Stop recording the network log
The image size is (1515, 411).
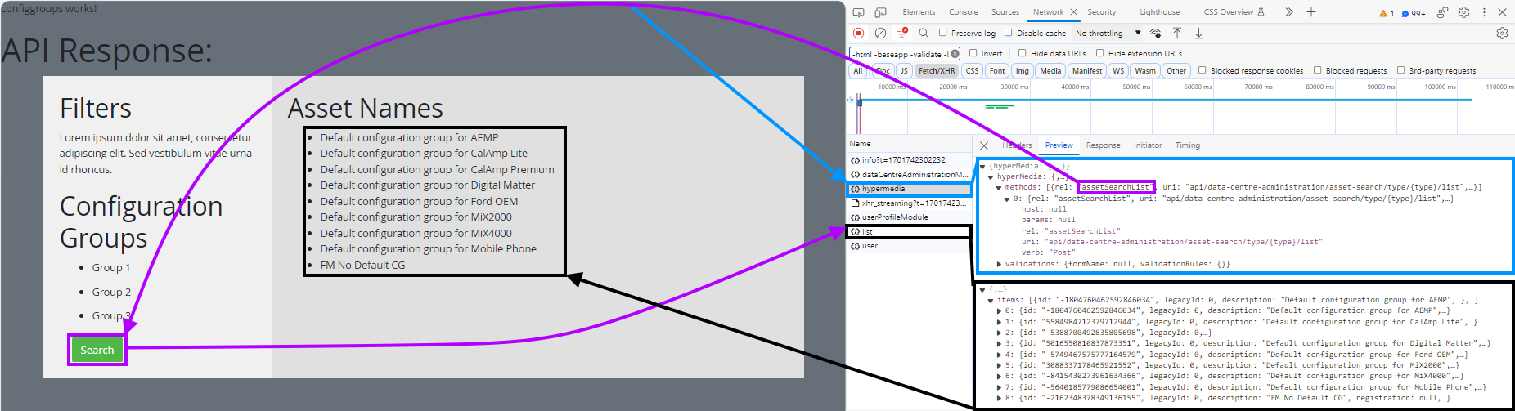click(858, 34)
